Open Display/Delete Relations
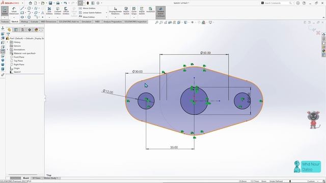Image resolution: width=326 pixels, height=183 pixels. pos(116,11)
